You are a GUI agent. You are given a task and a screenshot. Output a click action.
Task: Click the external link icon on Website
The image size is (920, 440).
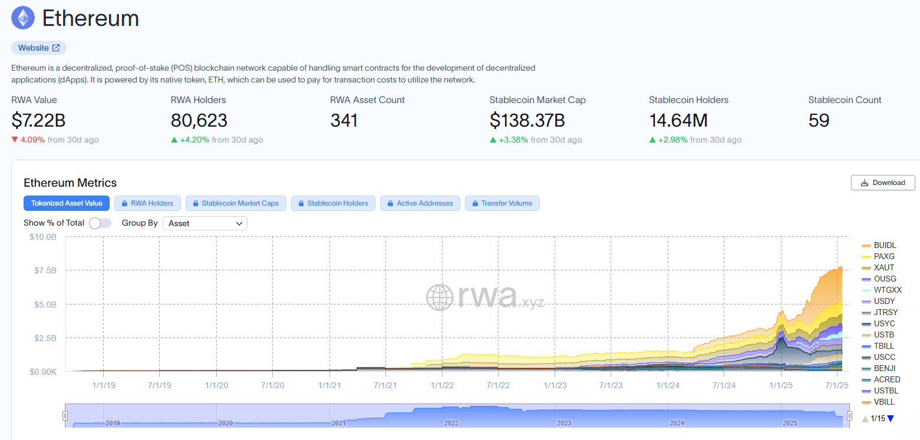(x=56, y=48)
